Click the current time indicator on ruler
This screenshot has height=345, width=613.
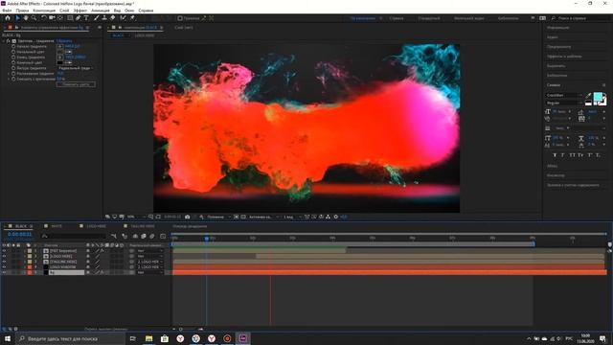coord(207,238)
